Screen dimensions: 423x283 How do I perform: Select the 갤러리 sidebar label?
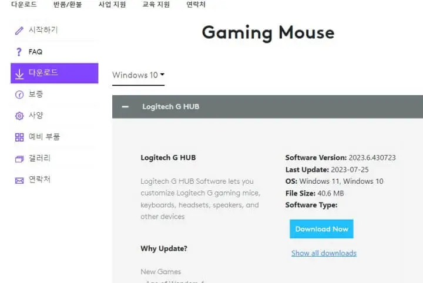coord(39,158)
